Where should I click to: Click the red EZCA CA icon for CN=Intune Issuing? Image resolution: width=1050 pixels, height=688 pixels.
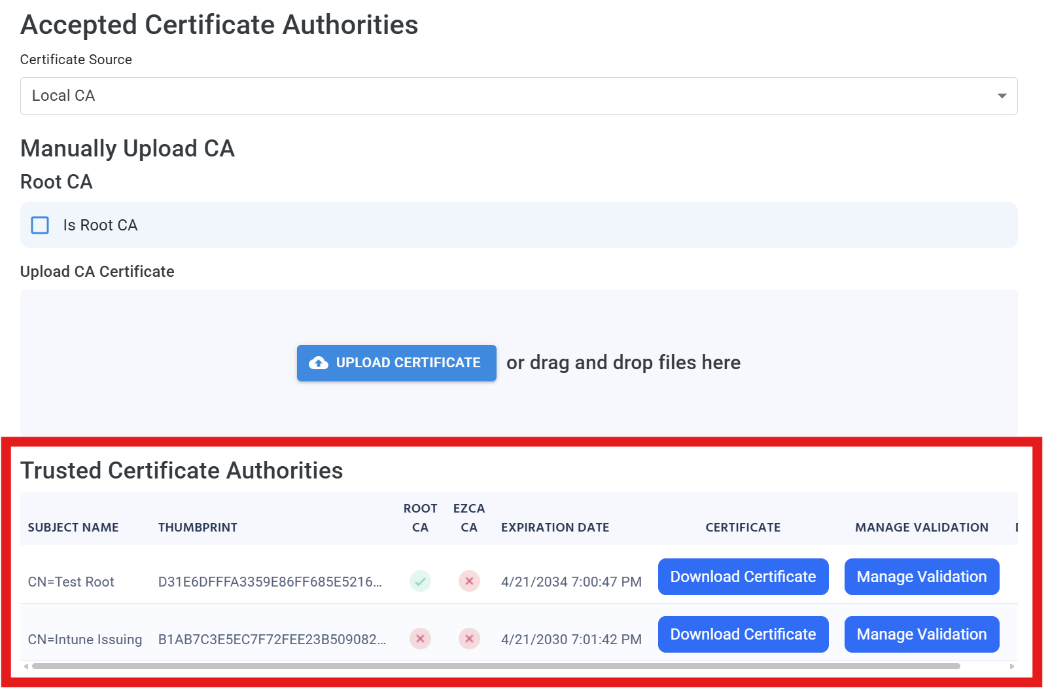coord(468,639)
